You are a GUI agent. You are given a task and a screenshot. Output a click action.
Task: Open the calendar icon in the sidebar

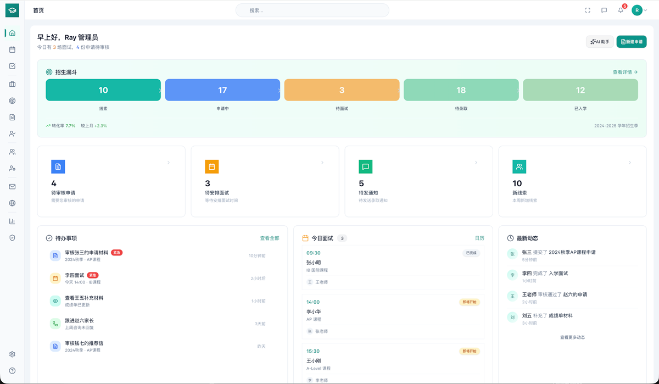(12, 49)
